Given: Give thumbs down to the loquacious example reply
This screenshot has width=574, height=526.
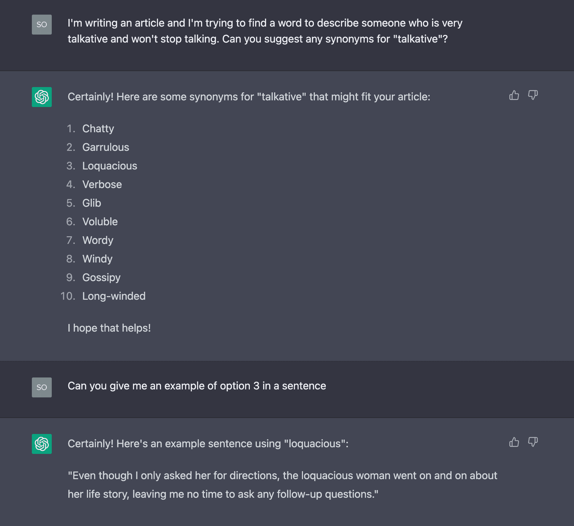Looking at the screenshot, I should [x=533, y=442].
